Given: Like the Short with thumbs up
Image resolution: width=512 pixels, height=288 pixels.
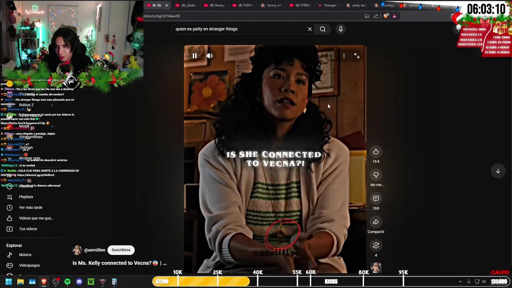Looking at the screenshot, I should point(376,151).
